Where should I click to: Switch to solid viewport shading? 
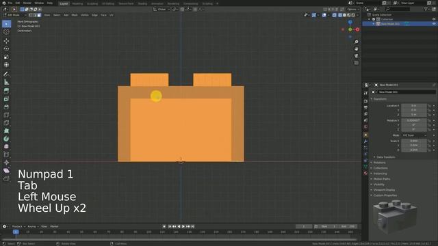click(344, 15)
